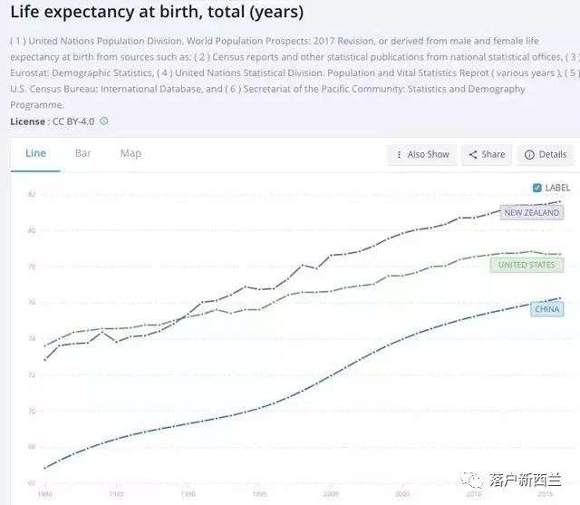Click the share icon in the toolbar

(x=473, y=155)
